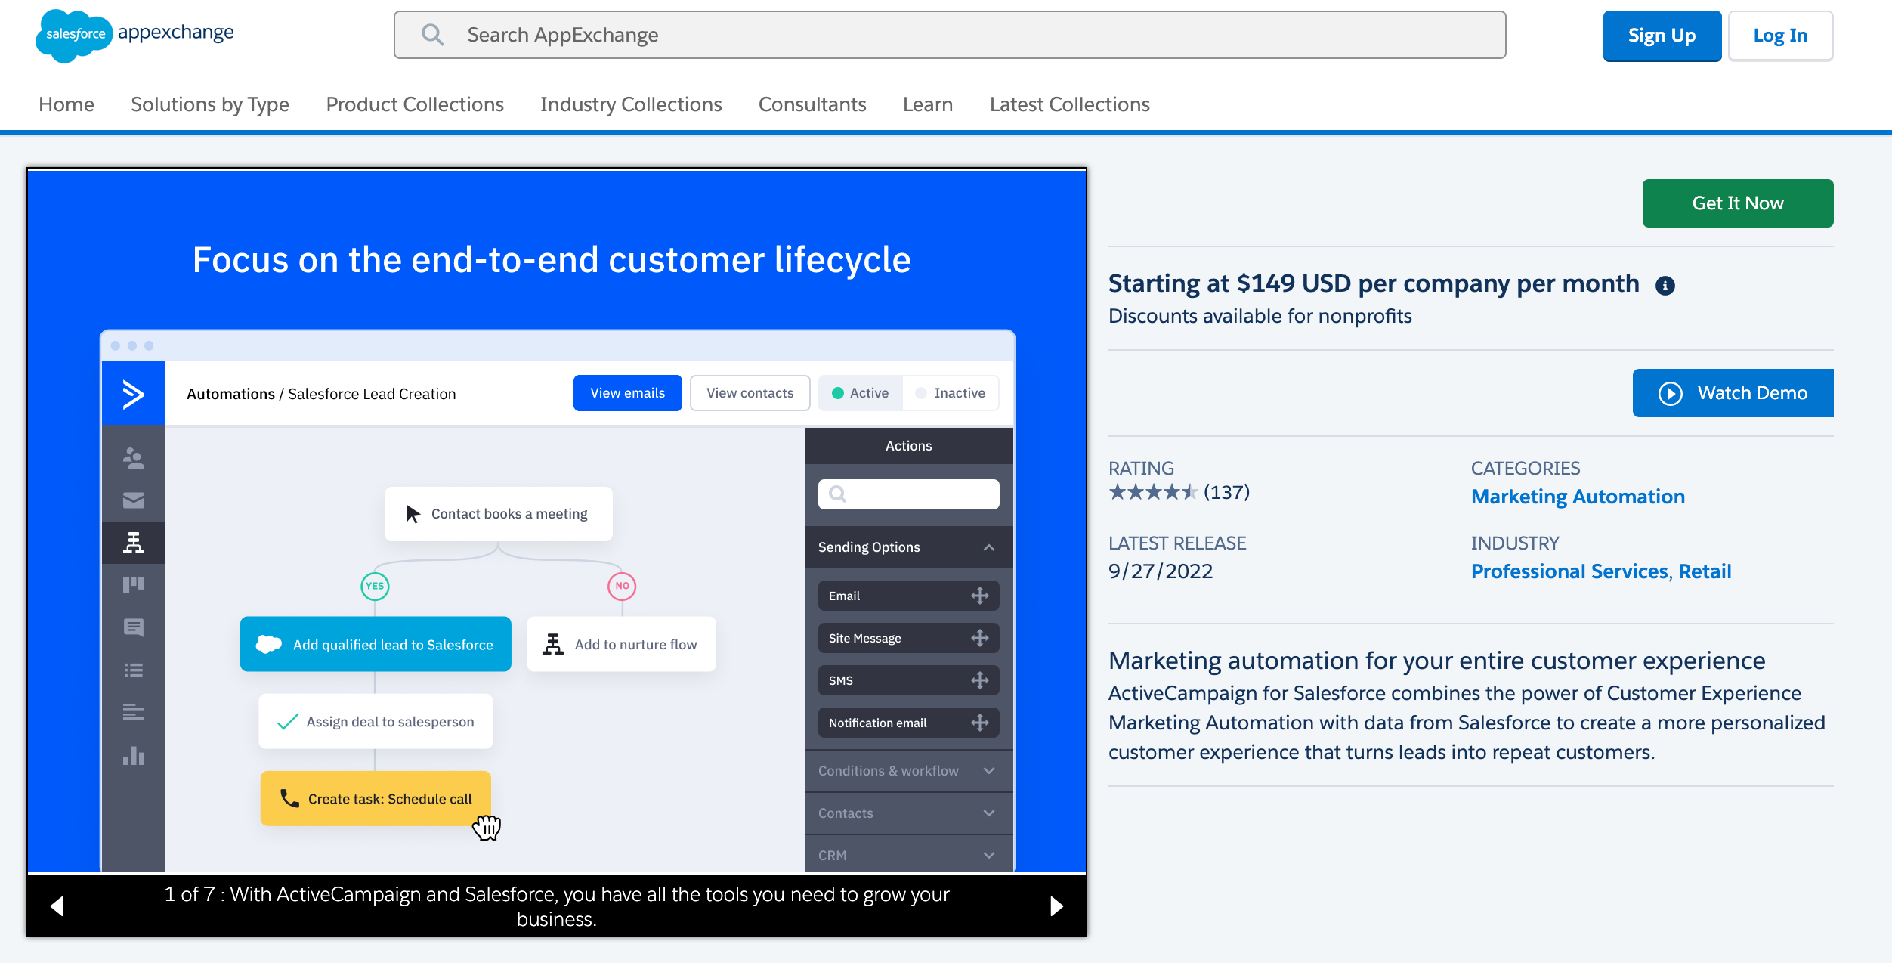Open the Marketing Automation category link
The height and width of the screenshot is (963, 1892).
[1578, 497]
